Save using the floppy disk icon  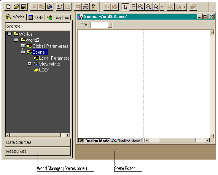coord(23,6)
